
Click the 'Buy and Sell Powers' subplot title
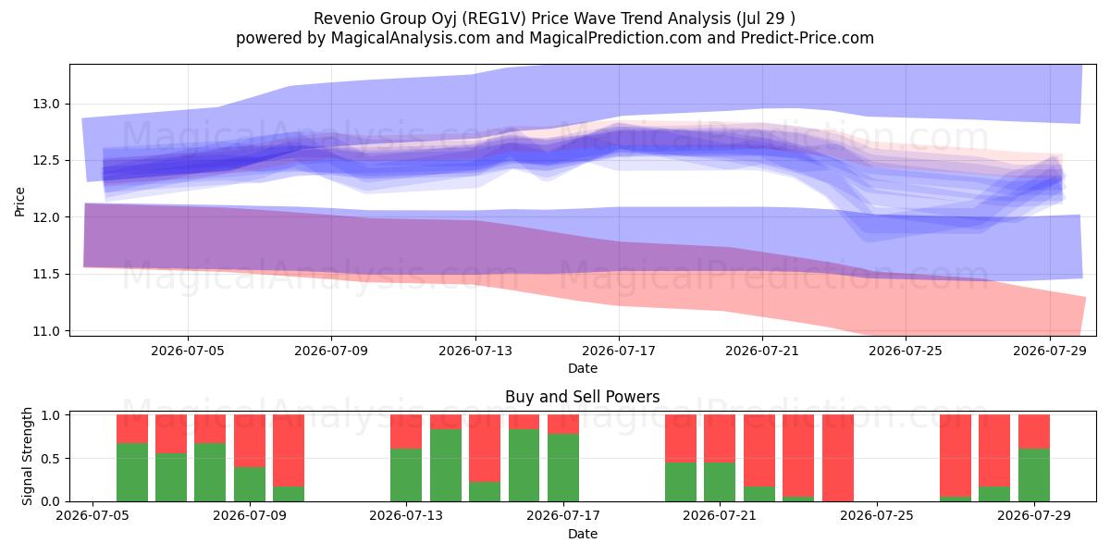pos(583,397)
